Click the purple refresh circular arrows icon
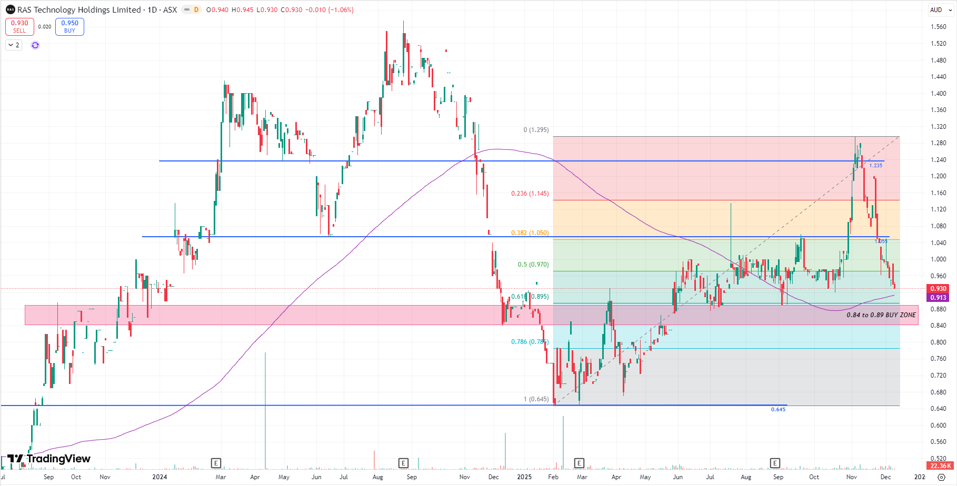 [35, 45]
